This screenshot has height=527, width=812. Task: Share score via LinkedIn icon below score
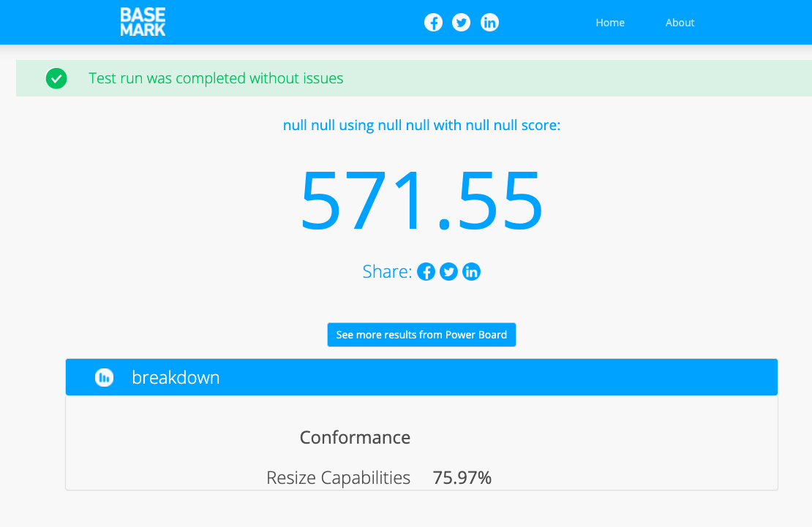pyautogui.click(x=472, y=272)
